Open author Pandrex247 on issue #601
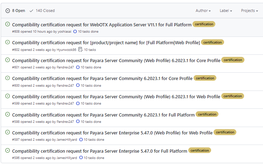Screen dimensions: 263x166 pyautogui.click(x=65, y=67)
